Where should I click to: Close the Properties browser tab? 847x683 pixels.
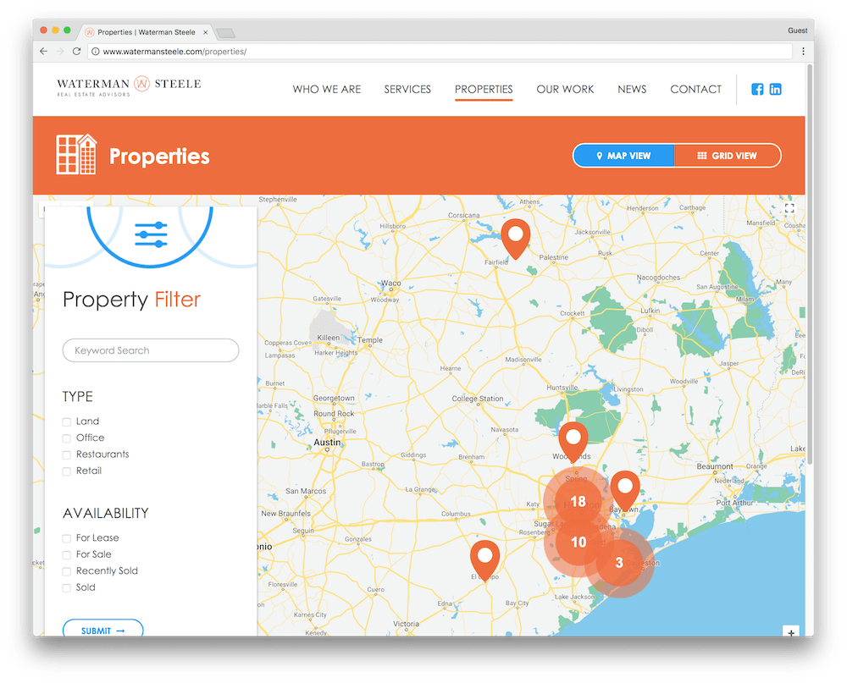pos(205,32)
